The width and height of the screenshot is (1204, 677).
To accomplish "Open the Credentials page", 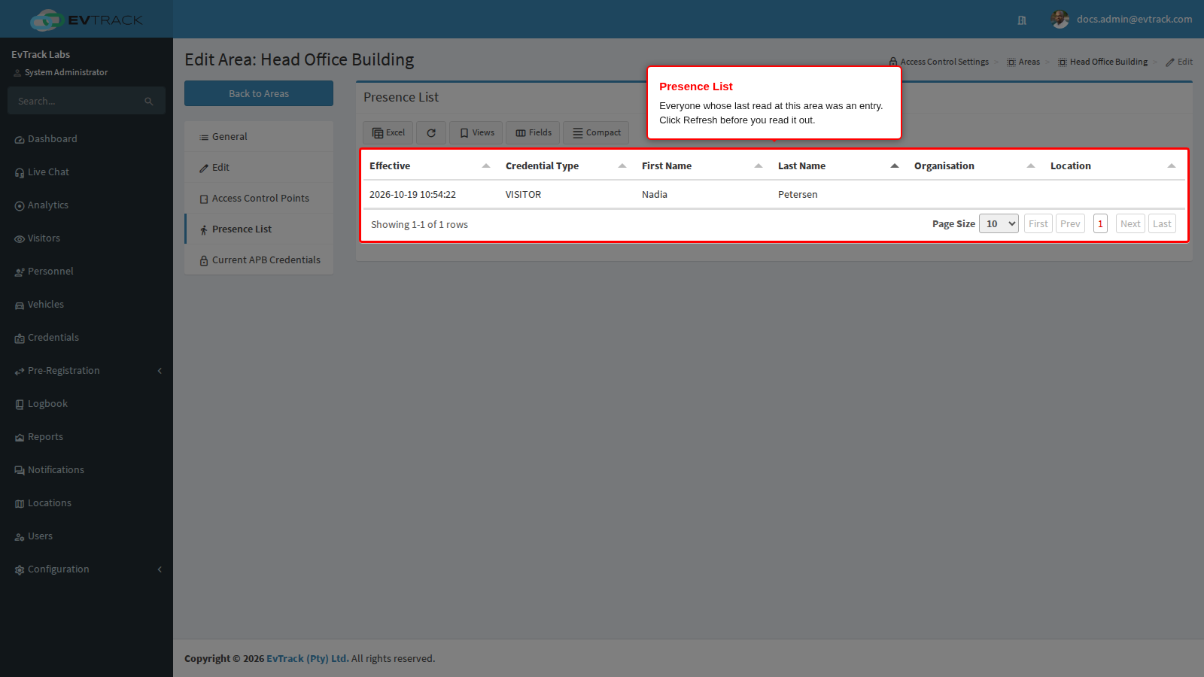I will 87,338.
